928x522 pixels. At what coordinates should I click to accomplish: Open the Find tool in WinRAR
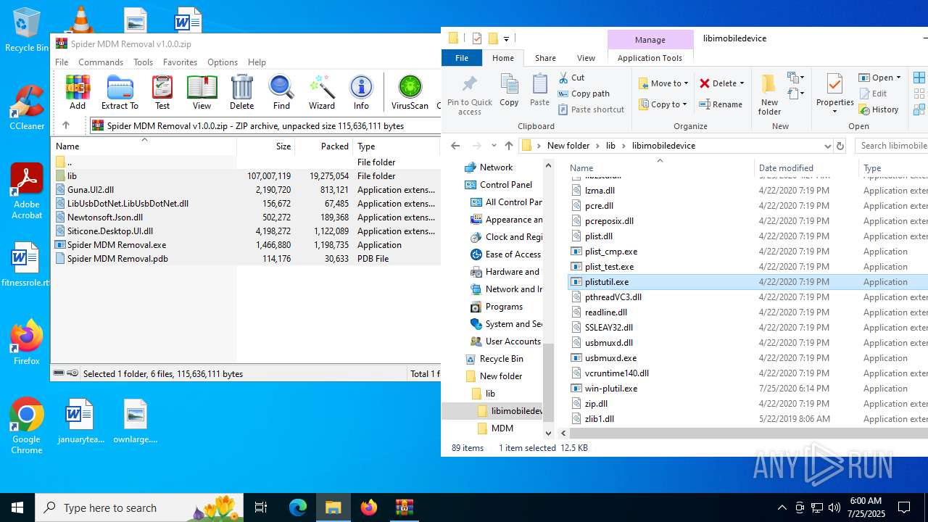[x=281, y=92]
